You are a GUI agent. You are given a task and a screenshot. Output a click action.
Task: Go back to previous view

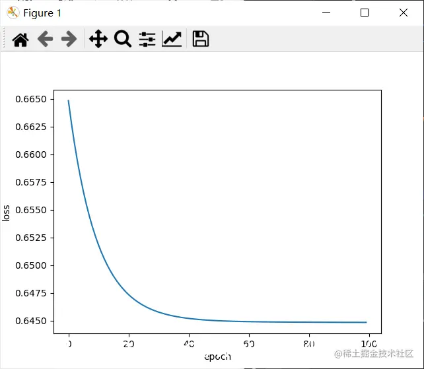pyautogui.click(x=45, y=39)
